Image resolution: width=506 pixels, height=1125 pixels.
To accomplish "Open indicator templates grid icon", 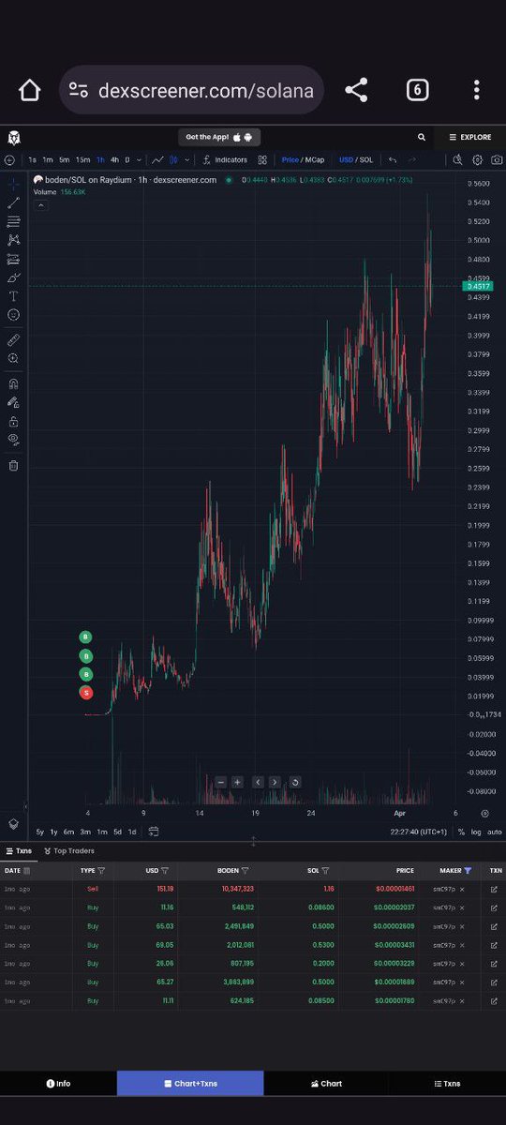I will coord(262,160).
